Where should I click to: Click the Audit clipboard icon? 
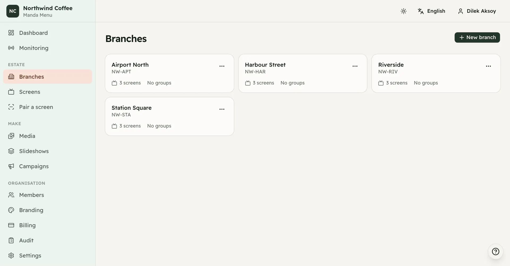point(11,240)
